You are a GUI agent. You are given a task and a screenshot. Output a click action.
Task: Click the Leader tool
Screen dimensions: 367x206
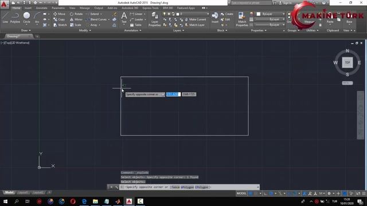click(x=136, y=19)
